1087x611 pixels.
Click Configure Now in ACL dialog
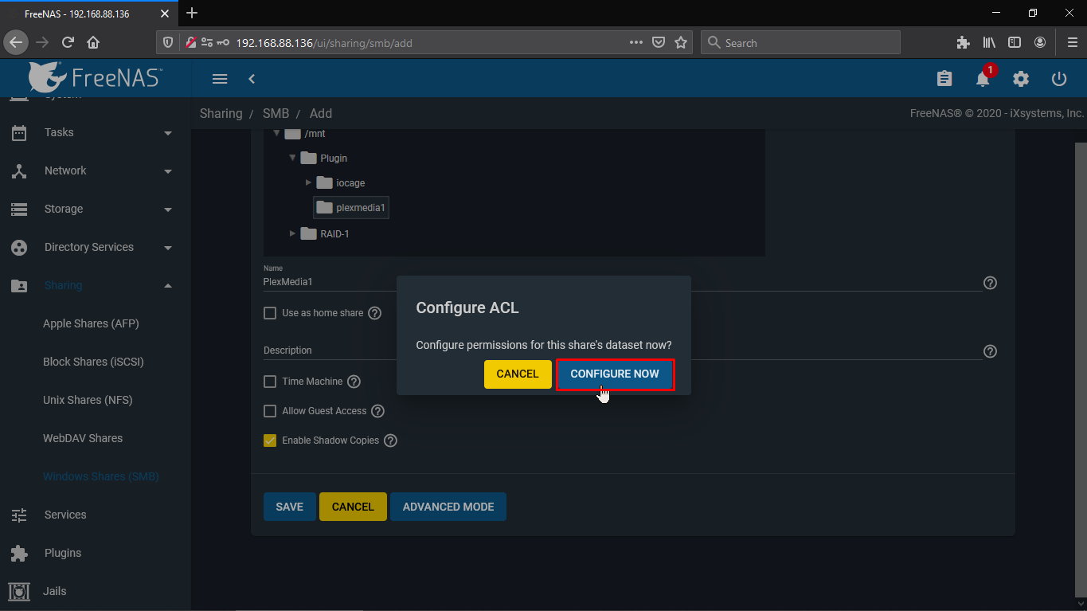tap(615, 374)
